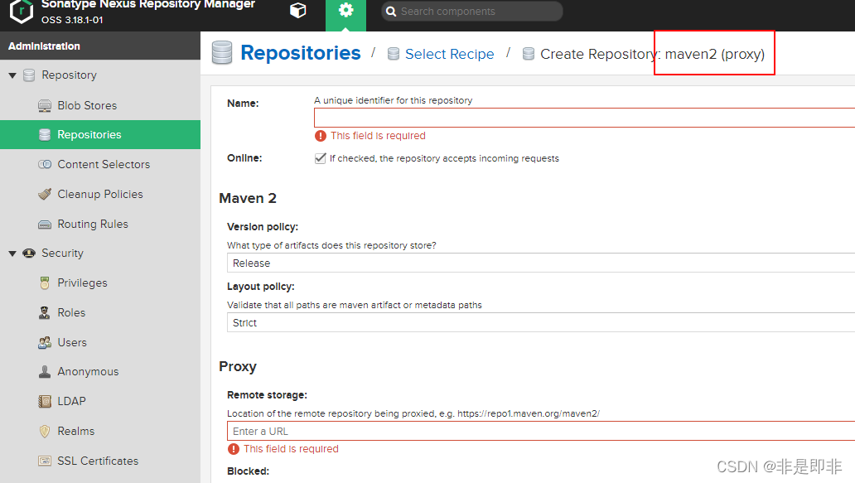Click the Name field error icon
This screenshot has height=483, width=855.
(x=321, y=136)
